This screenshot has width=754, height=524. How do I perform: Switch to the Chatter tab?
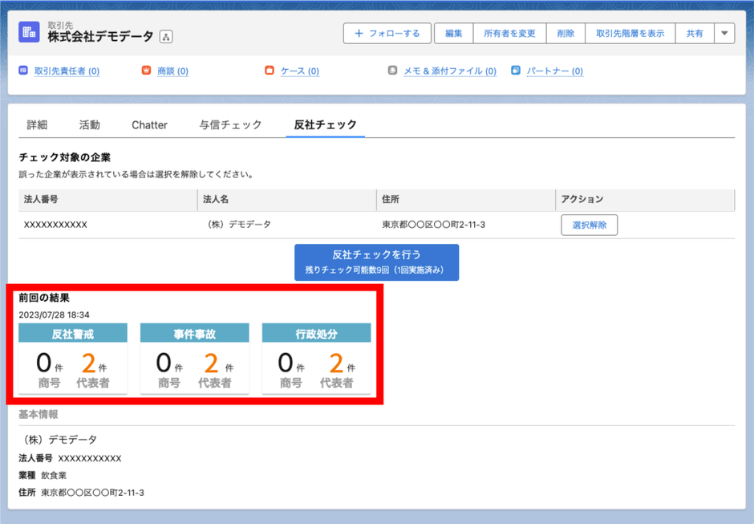pyautogui.click(x=148, y=124)
